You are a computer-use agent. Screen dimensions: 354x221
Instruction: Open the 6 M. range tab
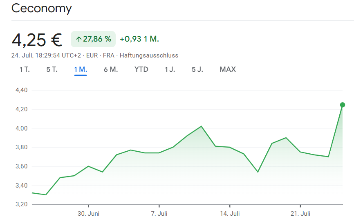[x=111, y=69]
